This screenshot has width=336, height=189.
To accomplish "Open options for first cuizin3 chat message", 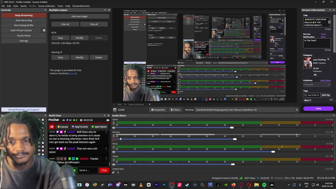I will (106, 132).
